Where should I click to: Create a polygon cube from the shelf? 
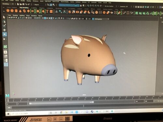click(x=12, y=11)
